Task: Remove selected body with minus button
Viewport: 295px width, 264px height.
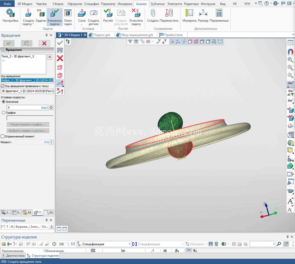Action: coord(50,57)
